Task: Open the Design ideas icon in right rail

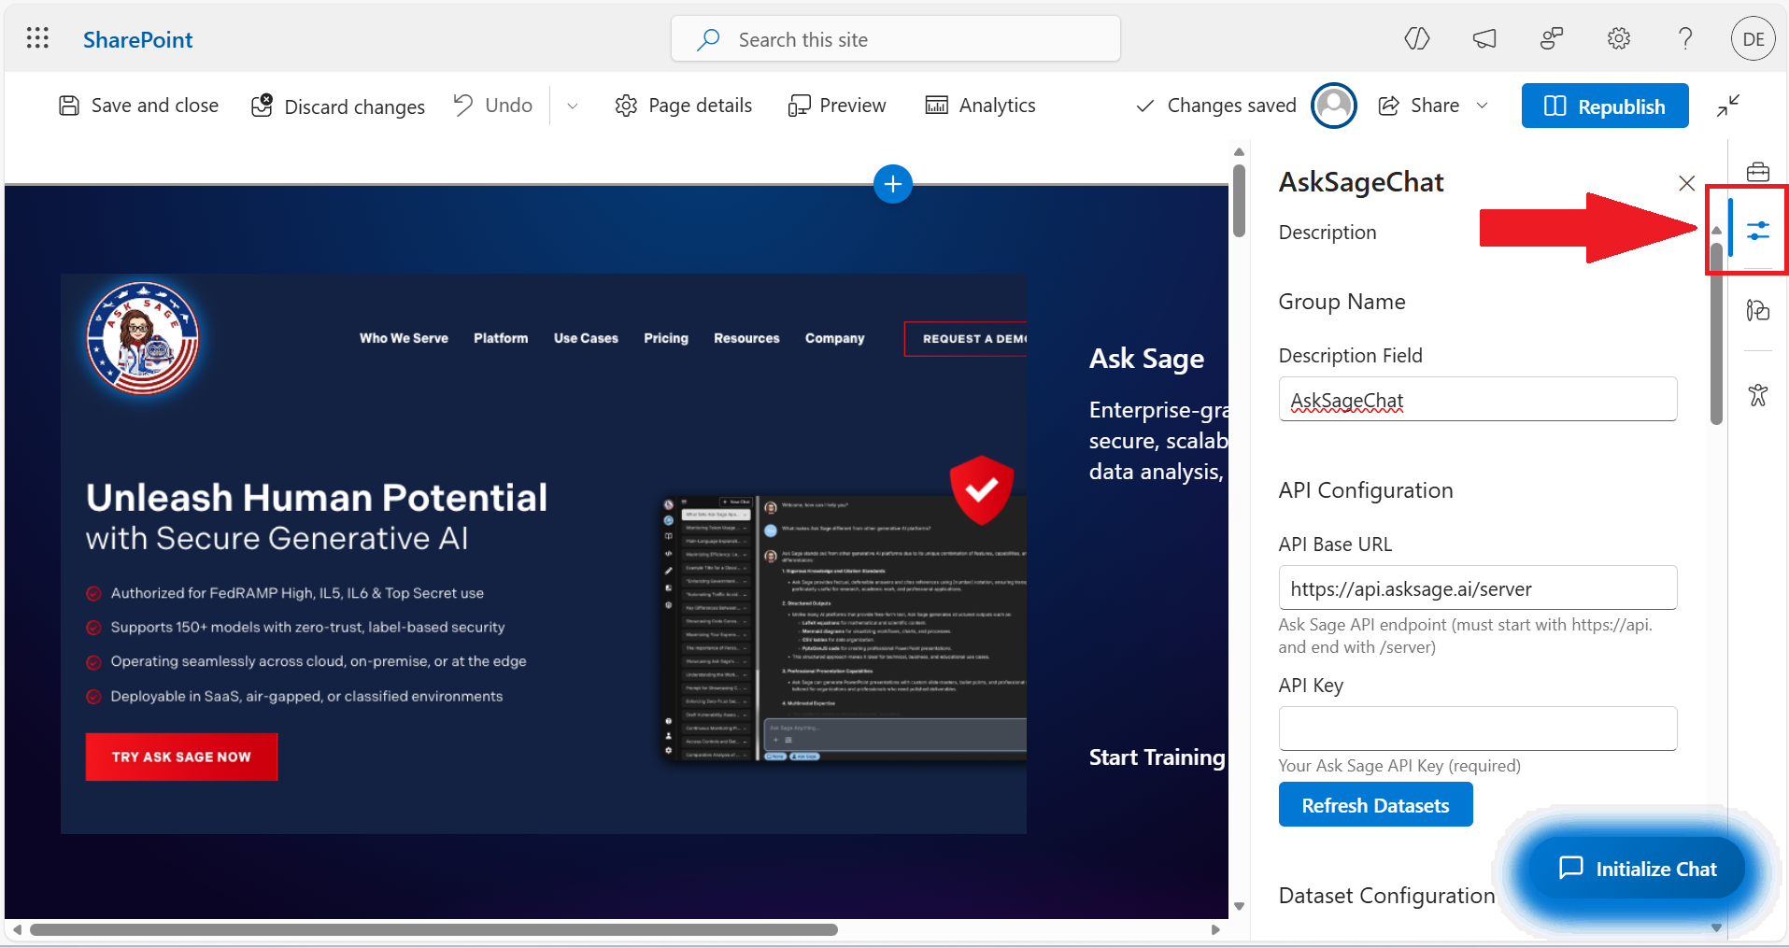Action: [1757, 310]
